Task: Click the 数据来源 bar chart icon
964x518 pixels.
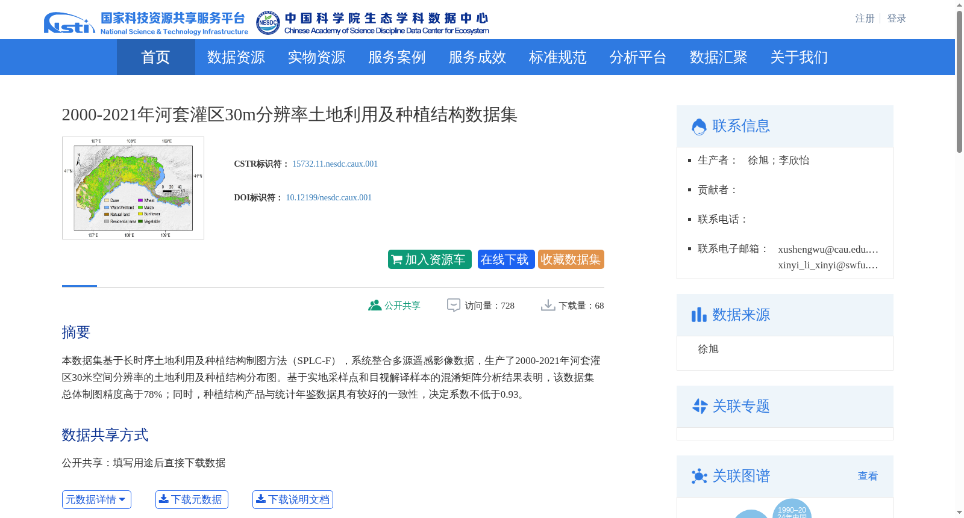Action: pos(699,315)
